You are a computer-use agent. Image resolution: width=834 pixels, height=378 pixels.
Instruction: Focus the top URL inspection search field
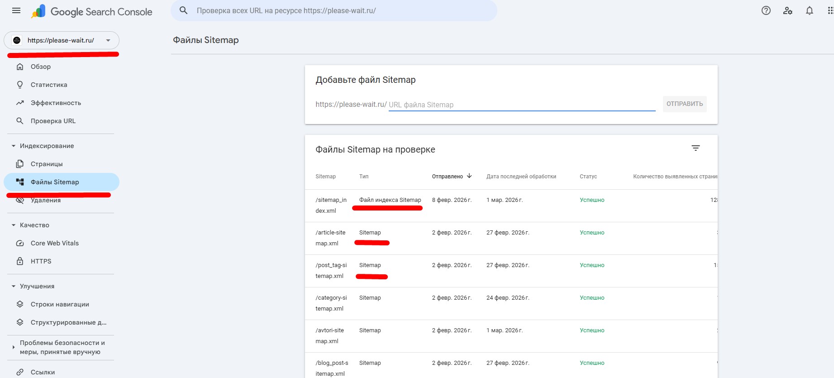click(334, 10)
